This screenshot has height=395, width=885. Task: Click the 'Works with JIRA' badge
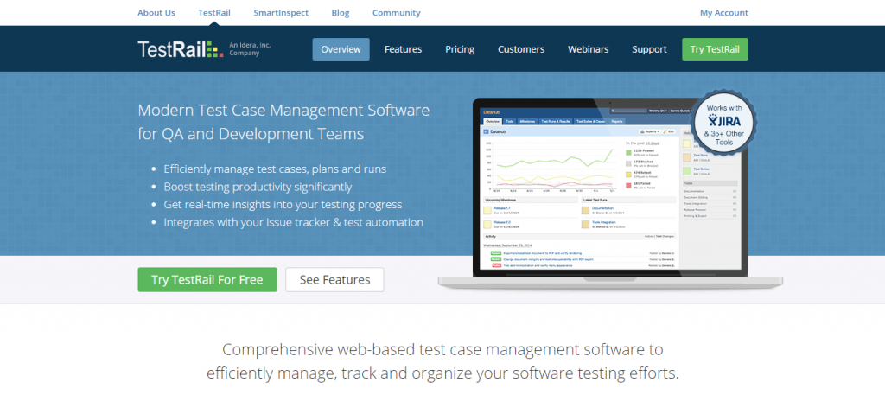click(x=723, y=123)
